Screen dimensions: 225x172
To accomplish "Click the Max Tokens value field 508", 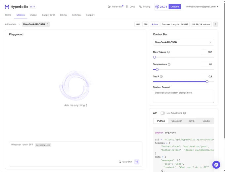I will point(207,52).
